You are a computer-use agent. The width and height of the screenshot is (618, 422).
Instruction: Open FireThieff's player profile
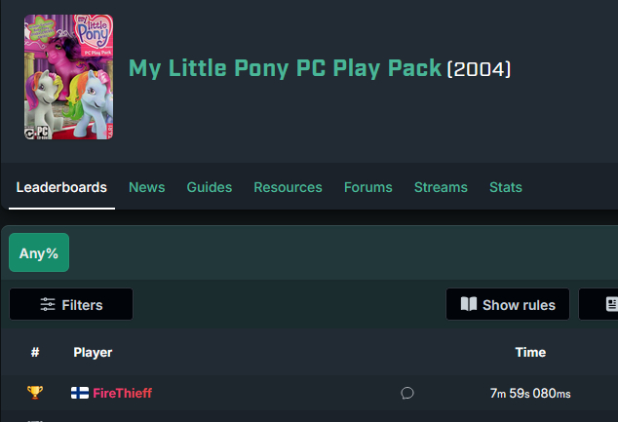click(122, 393)
